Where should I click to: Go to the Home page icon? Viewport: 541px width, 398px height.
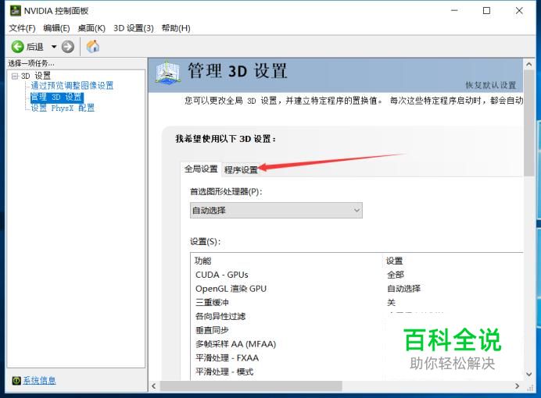click(x=93, y=46)
